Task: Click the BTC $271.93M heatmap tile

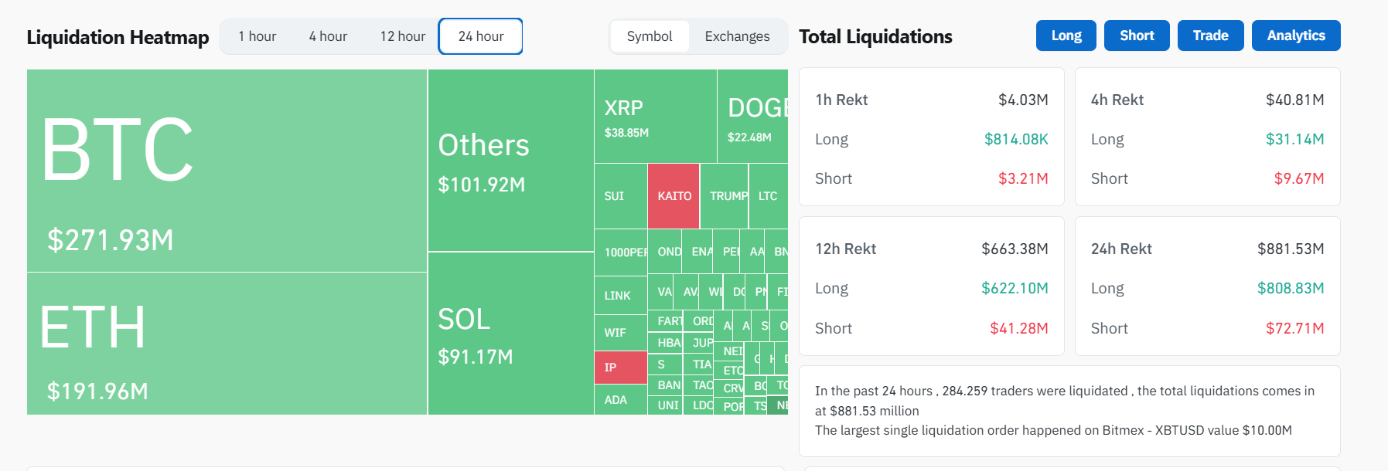Action: tap(227, 171)
